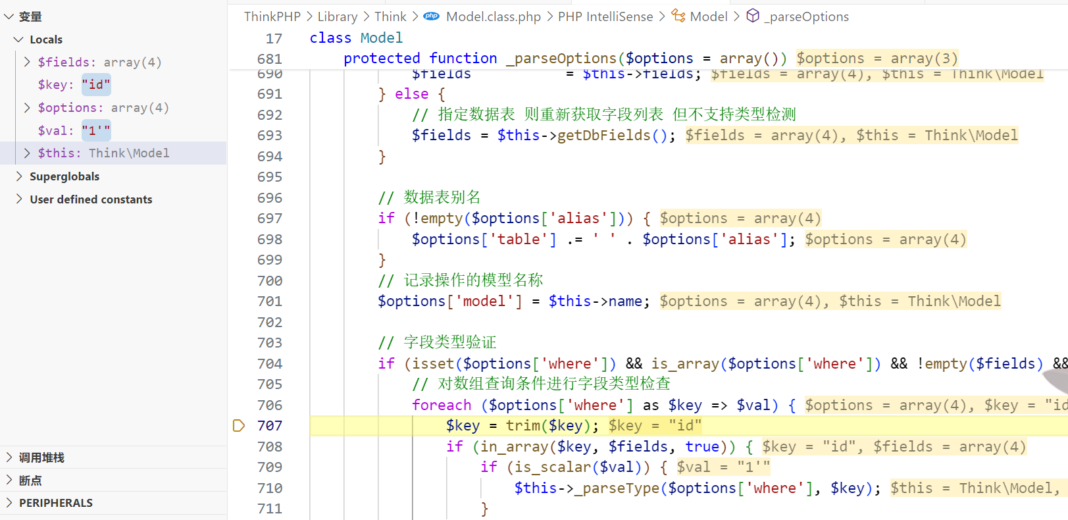Click PHP IntelliSense breadcrumb item
1068x520 pixels.
pos(605,16)
